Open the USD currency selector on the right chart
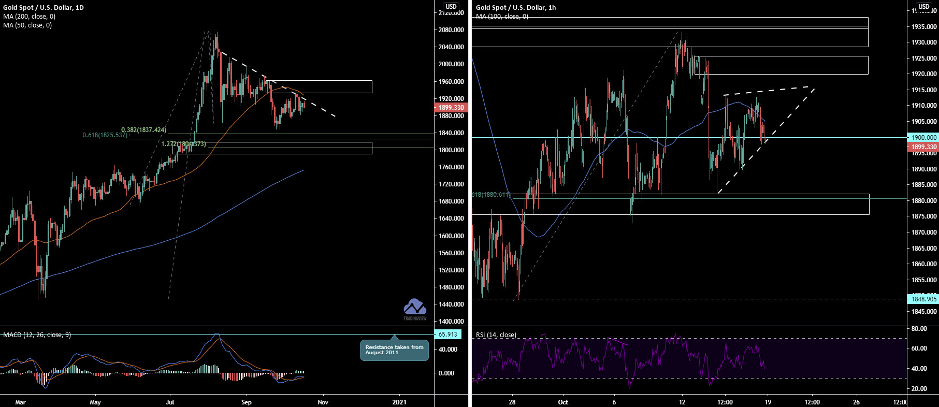The width and height of the screenshot is (939, 407). pyautogui.click(x=924, y=7)
